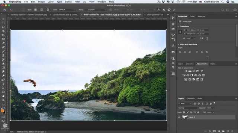Toggle link between width and height
This screenshot has width=238, height=133.
[180, 32]
